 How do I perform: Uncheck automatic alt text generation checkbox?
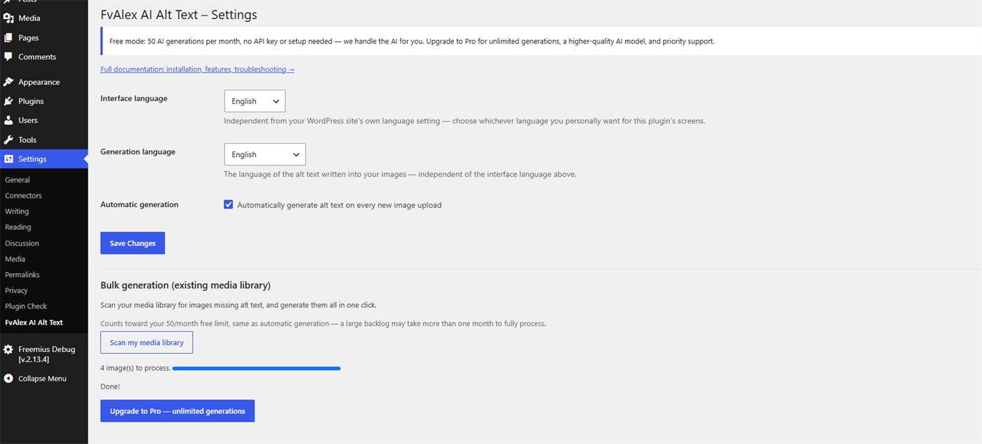pyautogui.click(x=229, y=205)
